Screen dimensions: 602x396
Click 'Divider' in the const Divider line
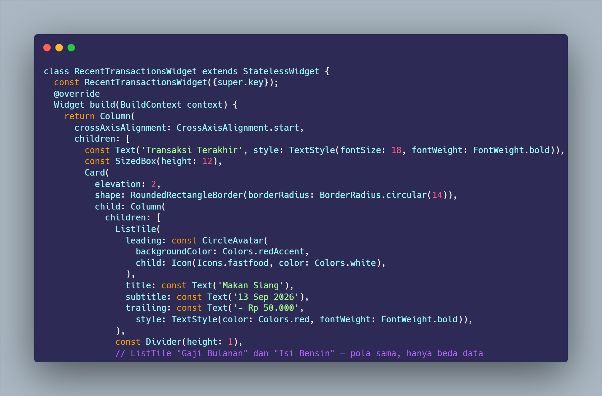tap(164, 342)
